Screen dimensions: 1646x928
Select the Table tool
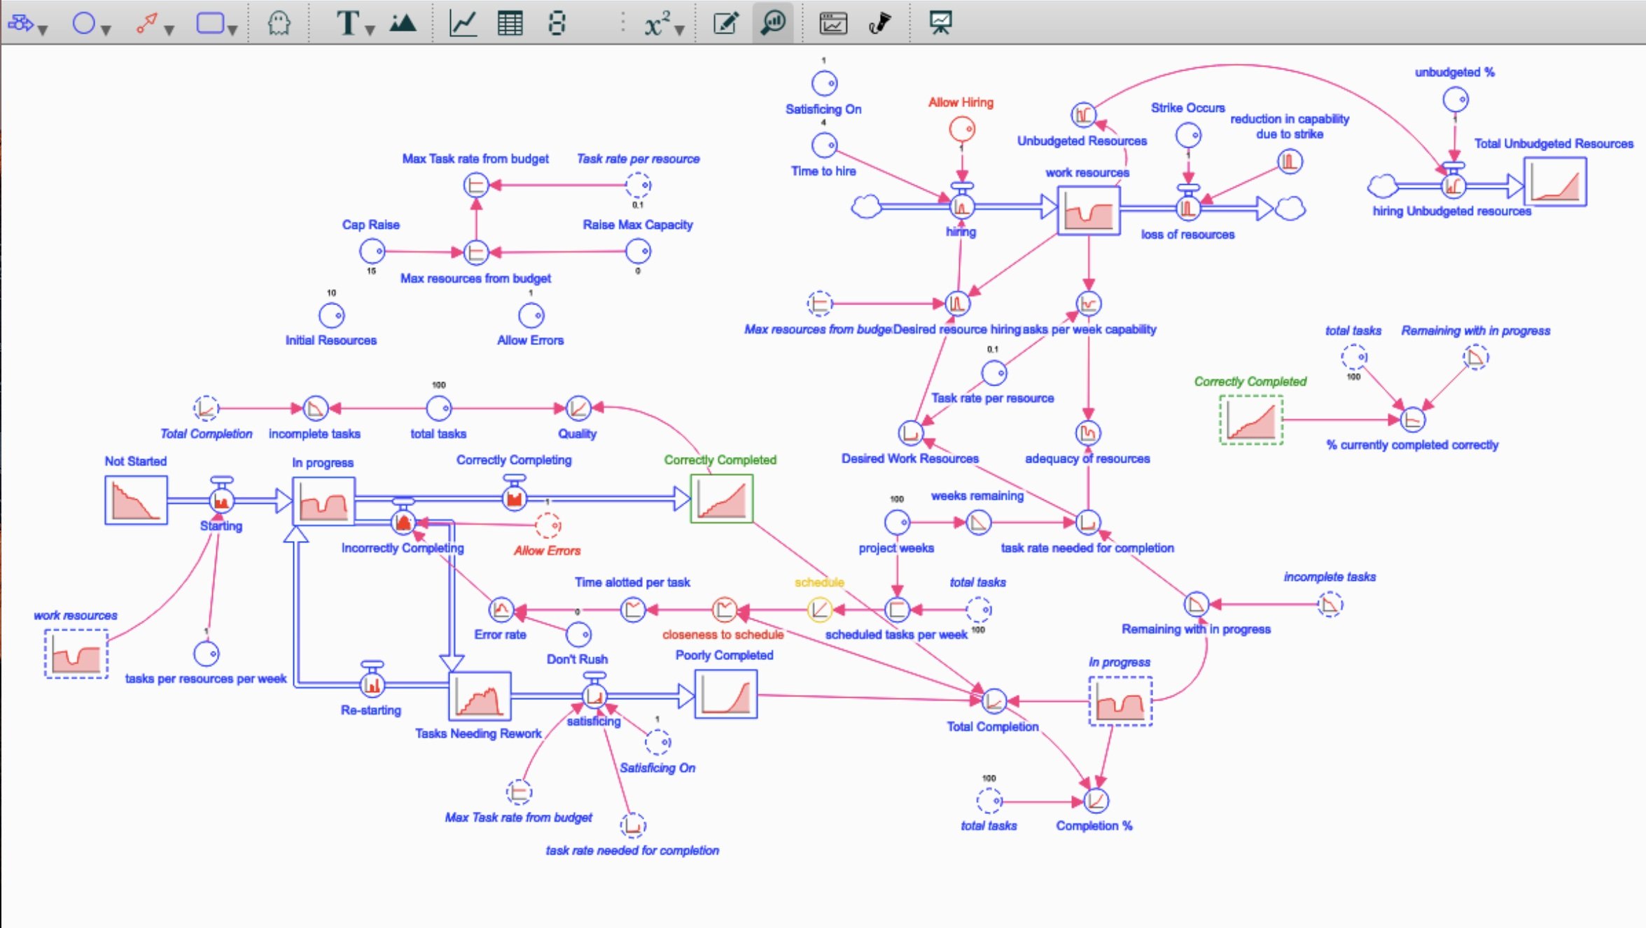[x=510, y=24]
